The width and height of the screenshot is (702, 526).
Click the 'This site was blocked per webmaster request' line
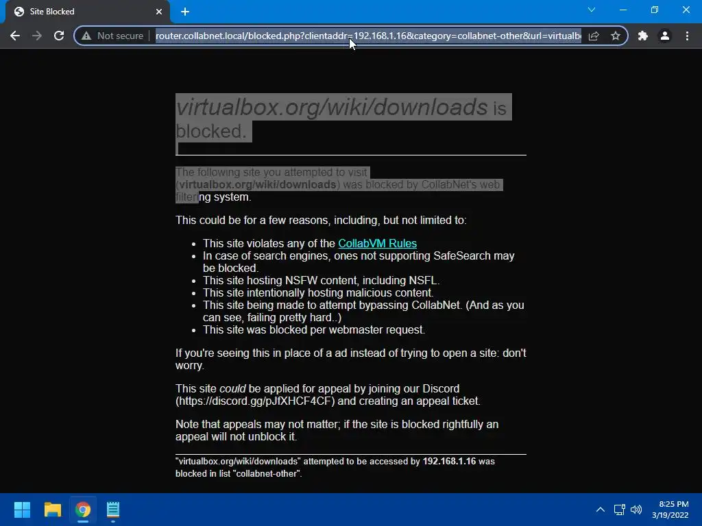pyautogui.click(x=314, y=329)
